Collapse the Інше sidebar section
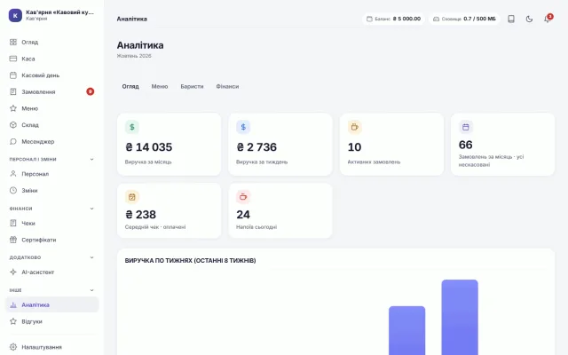This screenshot has width=568, height=355. pyautogui.click(x=91, y=290)
